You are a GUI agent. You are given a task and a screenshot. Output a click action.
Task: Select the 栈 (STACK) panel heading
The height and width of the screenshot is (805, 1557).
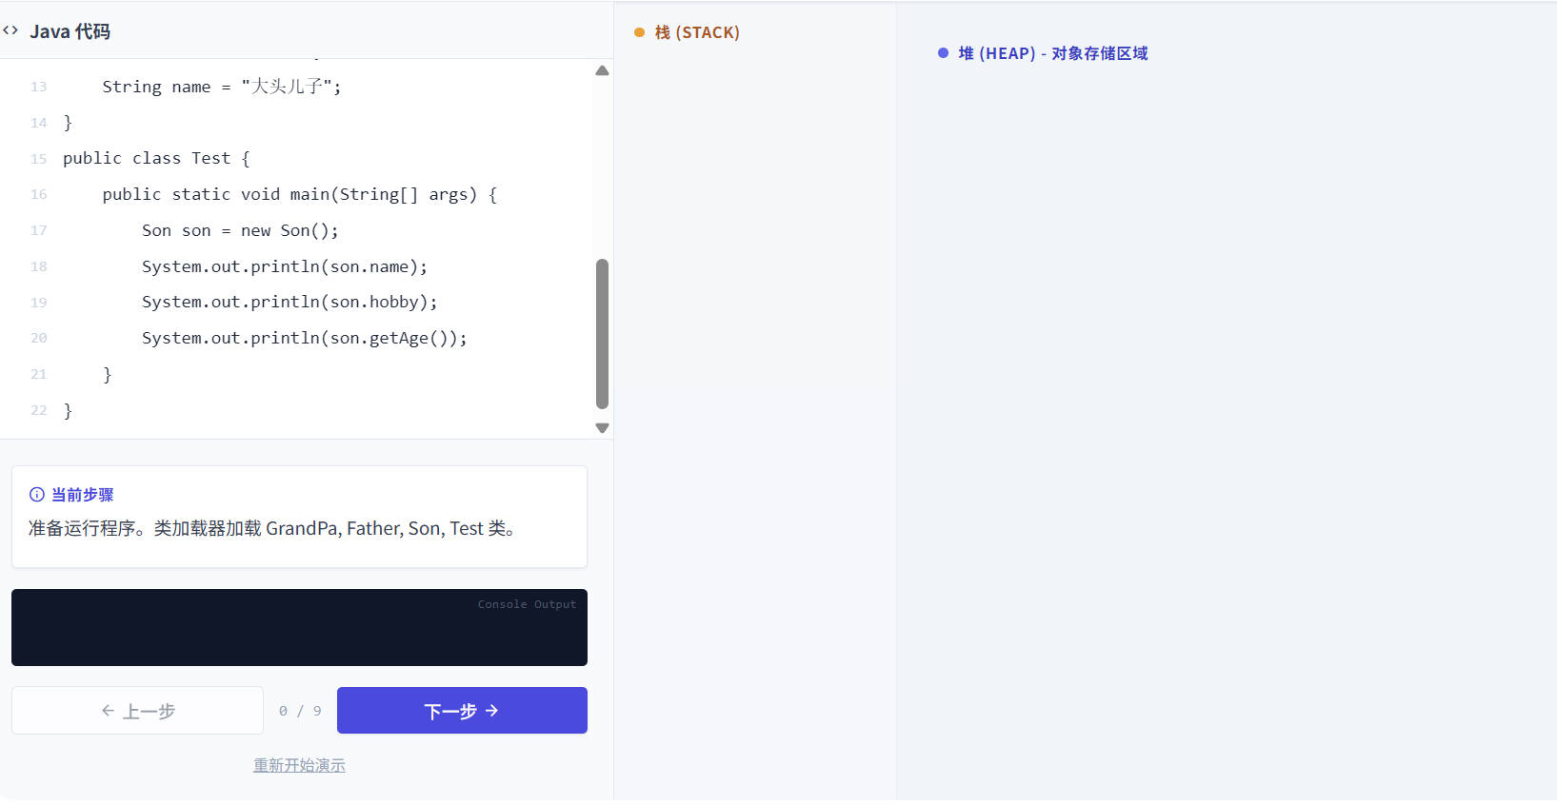click(x=697, y=32)
